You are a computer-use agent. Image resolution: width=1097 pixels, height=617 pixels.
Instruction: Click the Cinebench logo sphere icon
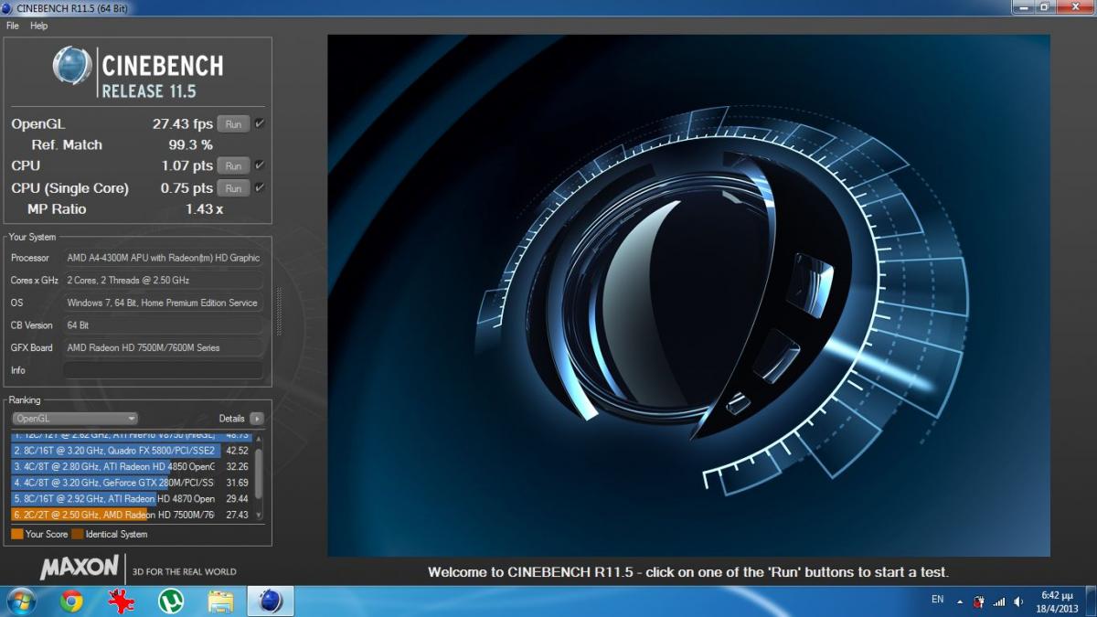[72, 66]
